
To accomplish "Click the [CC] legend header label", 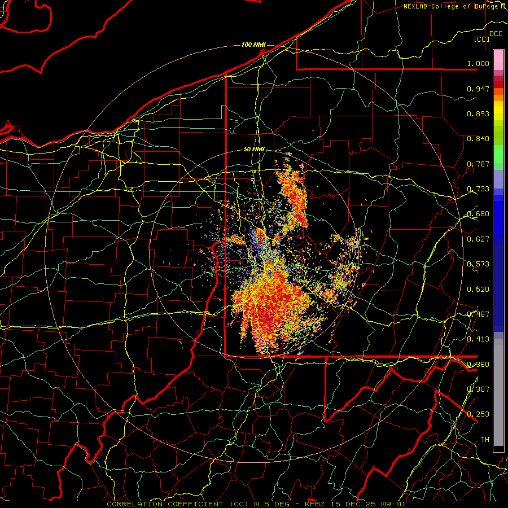I will (482, 39).
